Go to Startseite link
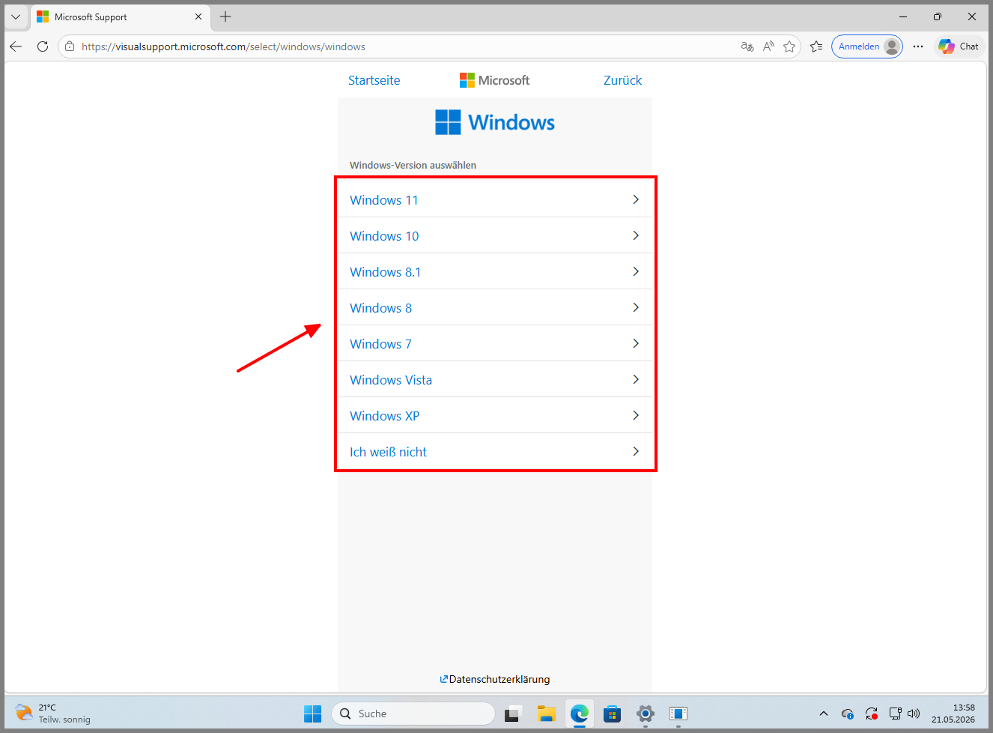 tap(374, 80)
